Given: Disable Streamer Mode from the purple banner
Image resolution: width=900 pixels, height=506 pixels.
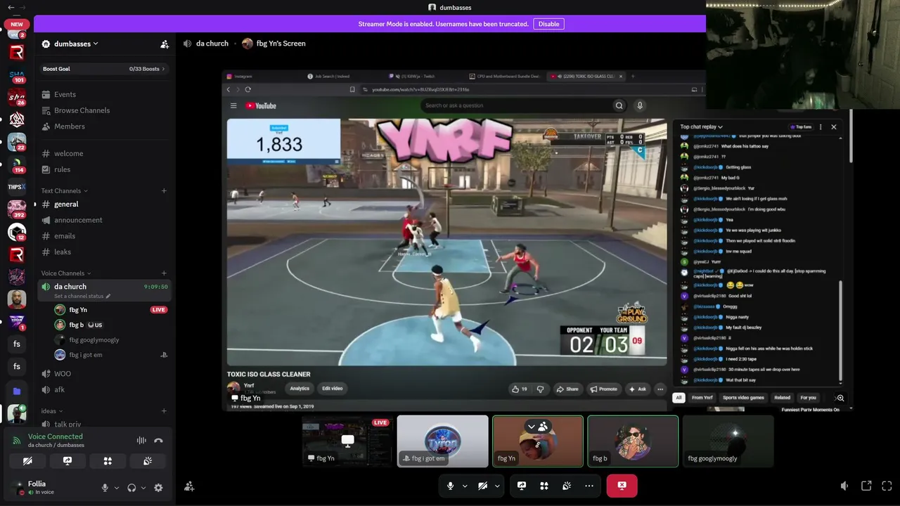Looking at the screenshot, I should click(548, 24).
